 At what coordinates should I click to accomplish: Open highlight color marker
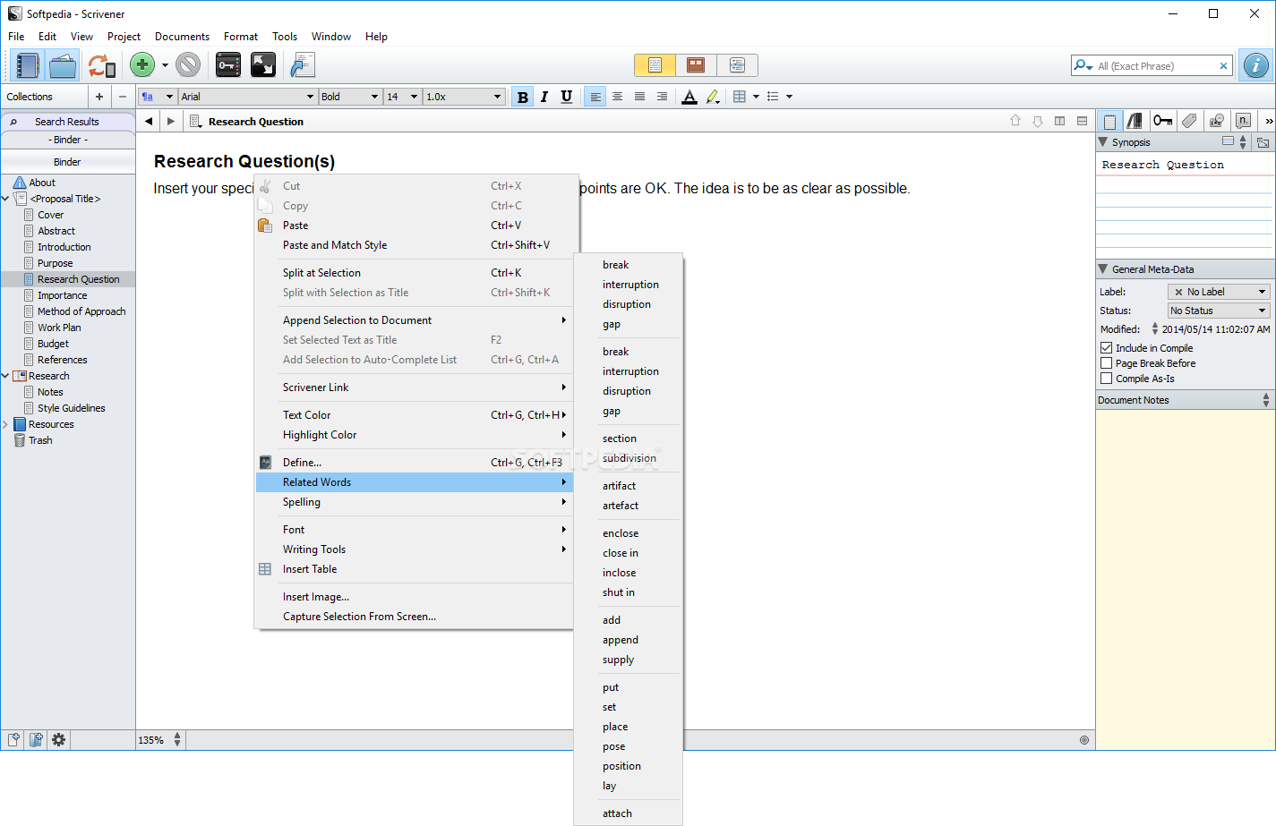713,97
